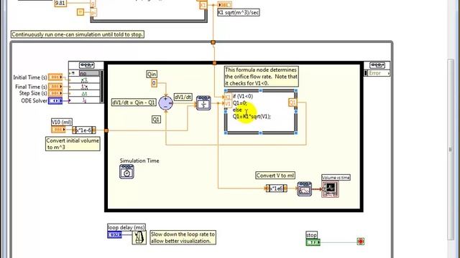Click inside formula text Q1=K1*sqrt(V1);
Screen dimensions: 460x258
click(x=252, y=116)
